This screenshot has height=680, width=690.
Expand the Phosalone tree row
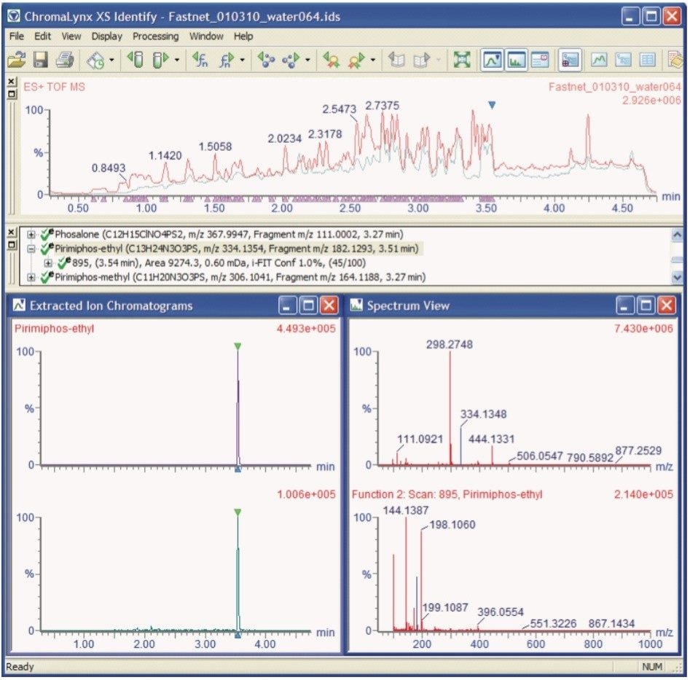(31, 235)
